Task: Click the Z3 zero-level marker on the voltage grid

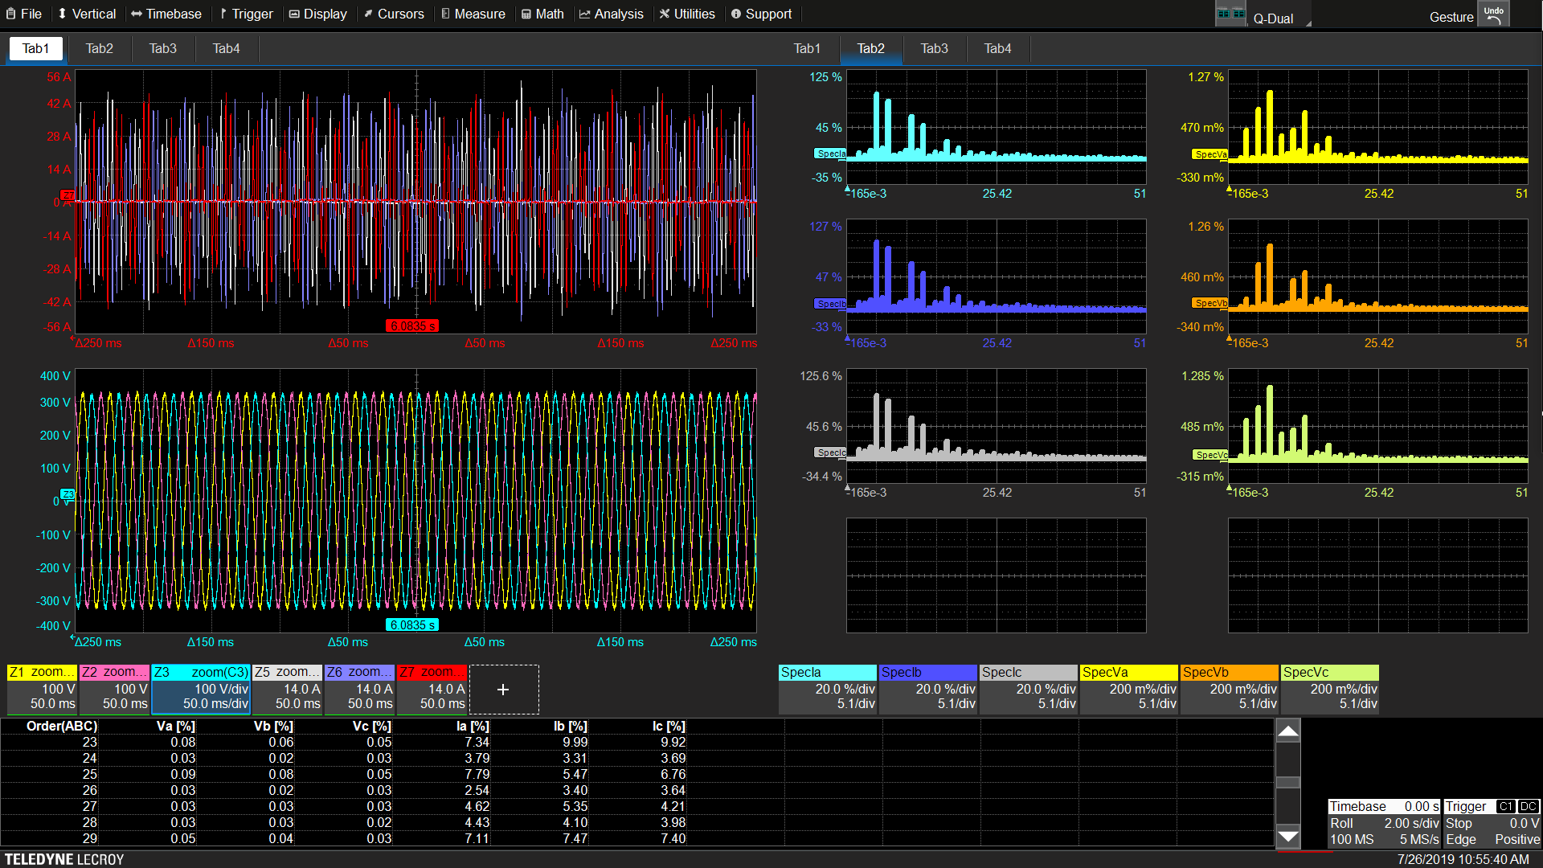Action: click(x=68, y=494)
